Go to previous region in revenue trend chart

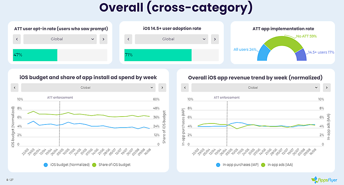[185, 88]
